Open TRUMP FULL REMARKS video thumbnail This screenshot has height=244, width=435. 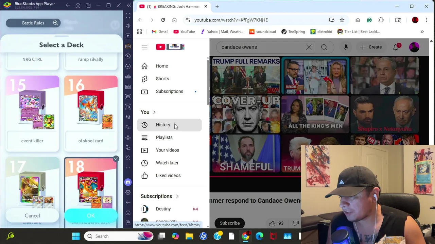click(246, 75)
